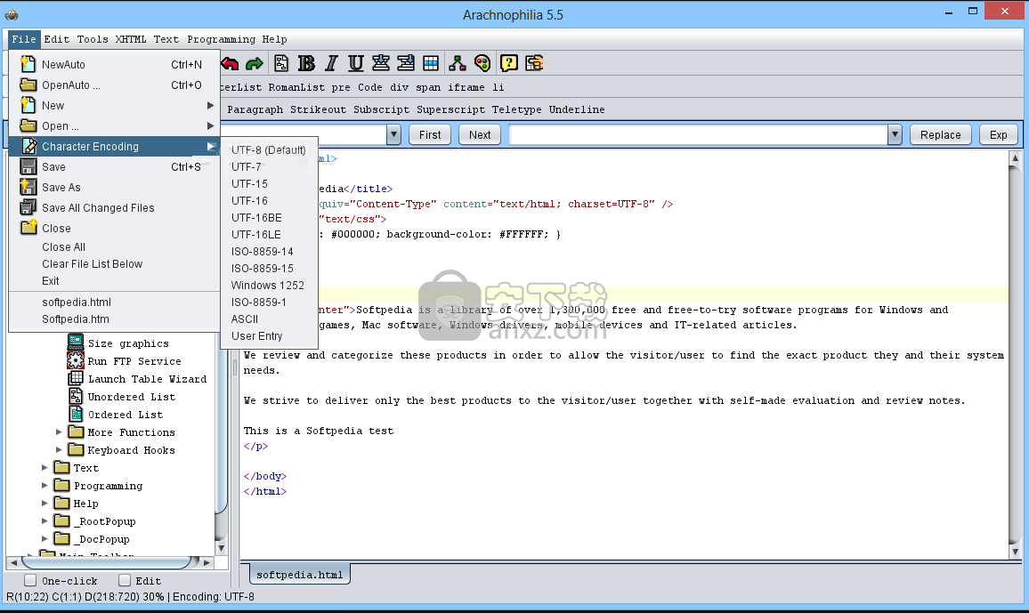Click the First search button
Viewport: 1029px width, 613px height.
coord(430,134)
